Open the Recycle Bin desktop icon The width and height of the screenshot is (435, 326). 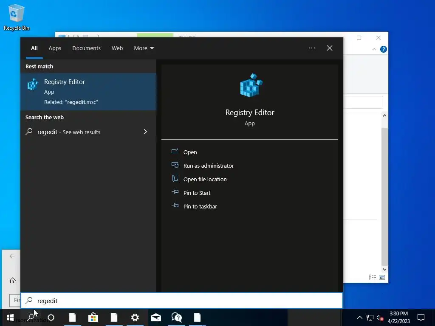(x=17, y=17)
